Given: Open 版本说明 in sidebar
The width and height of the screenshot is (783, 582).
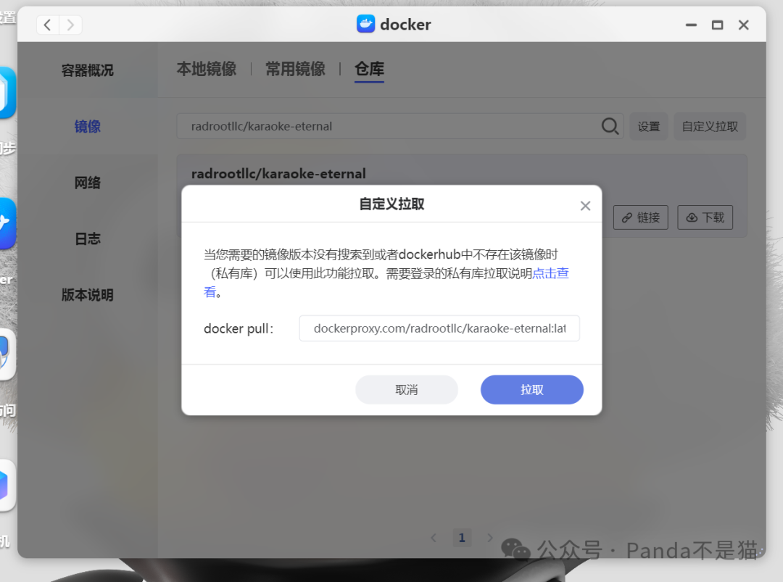Looking at the screenshot, I should (x=88, y=295).
